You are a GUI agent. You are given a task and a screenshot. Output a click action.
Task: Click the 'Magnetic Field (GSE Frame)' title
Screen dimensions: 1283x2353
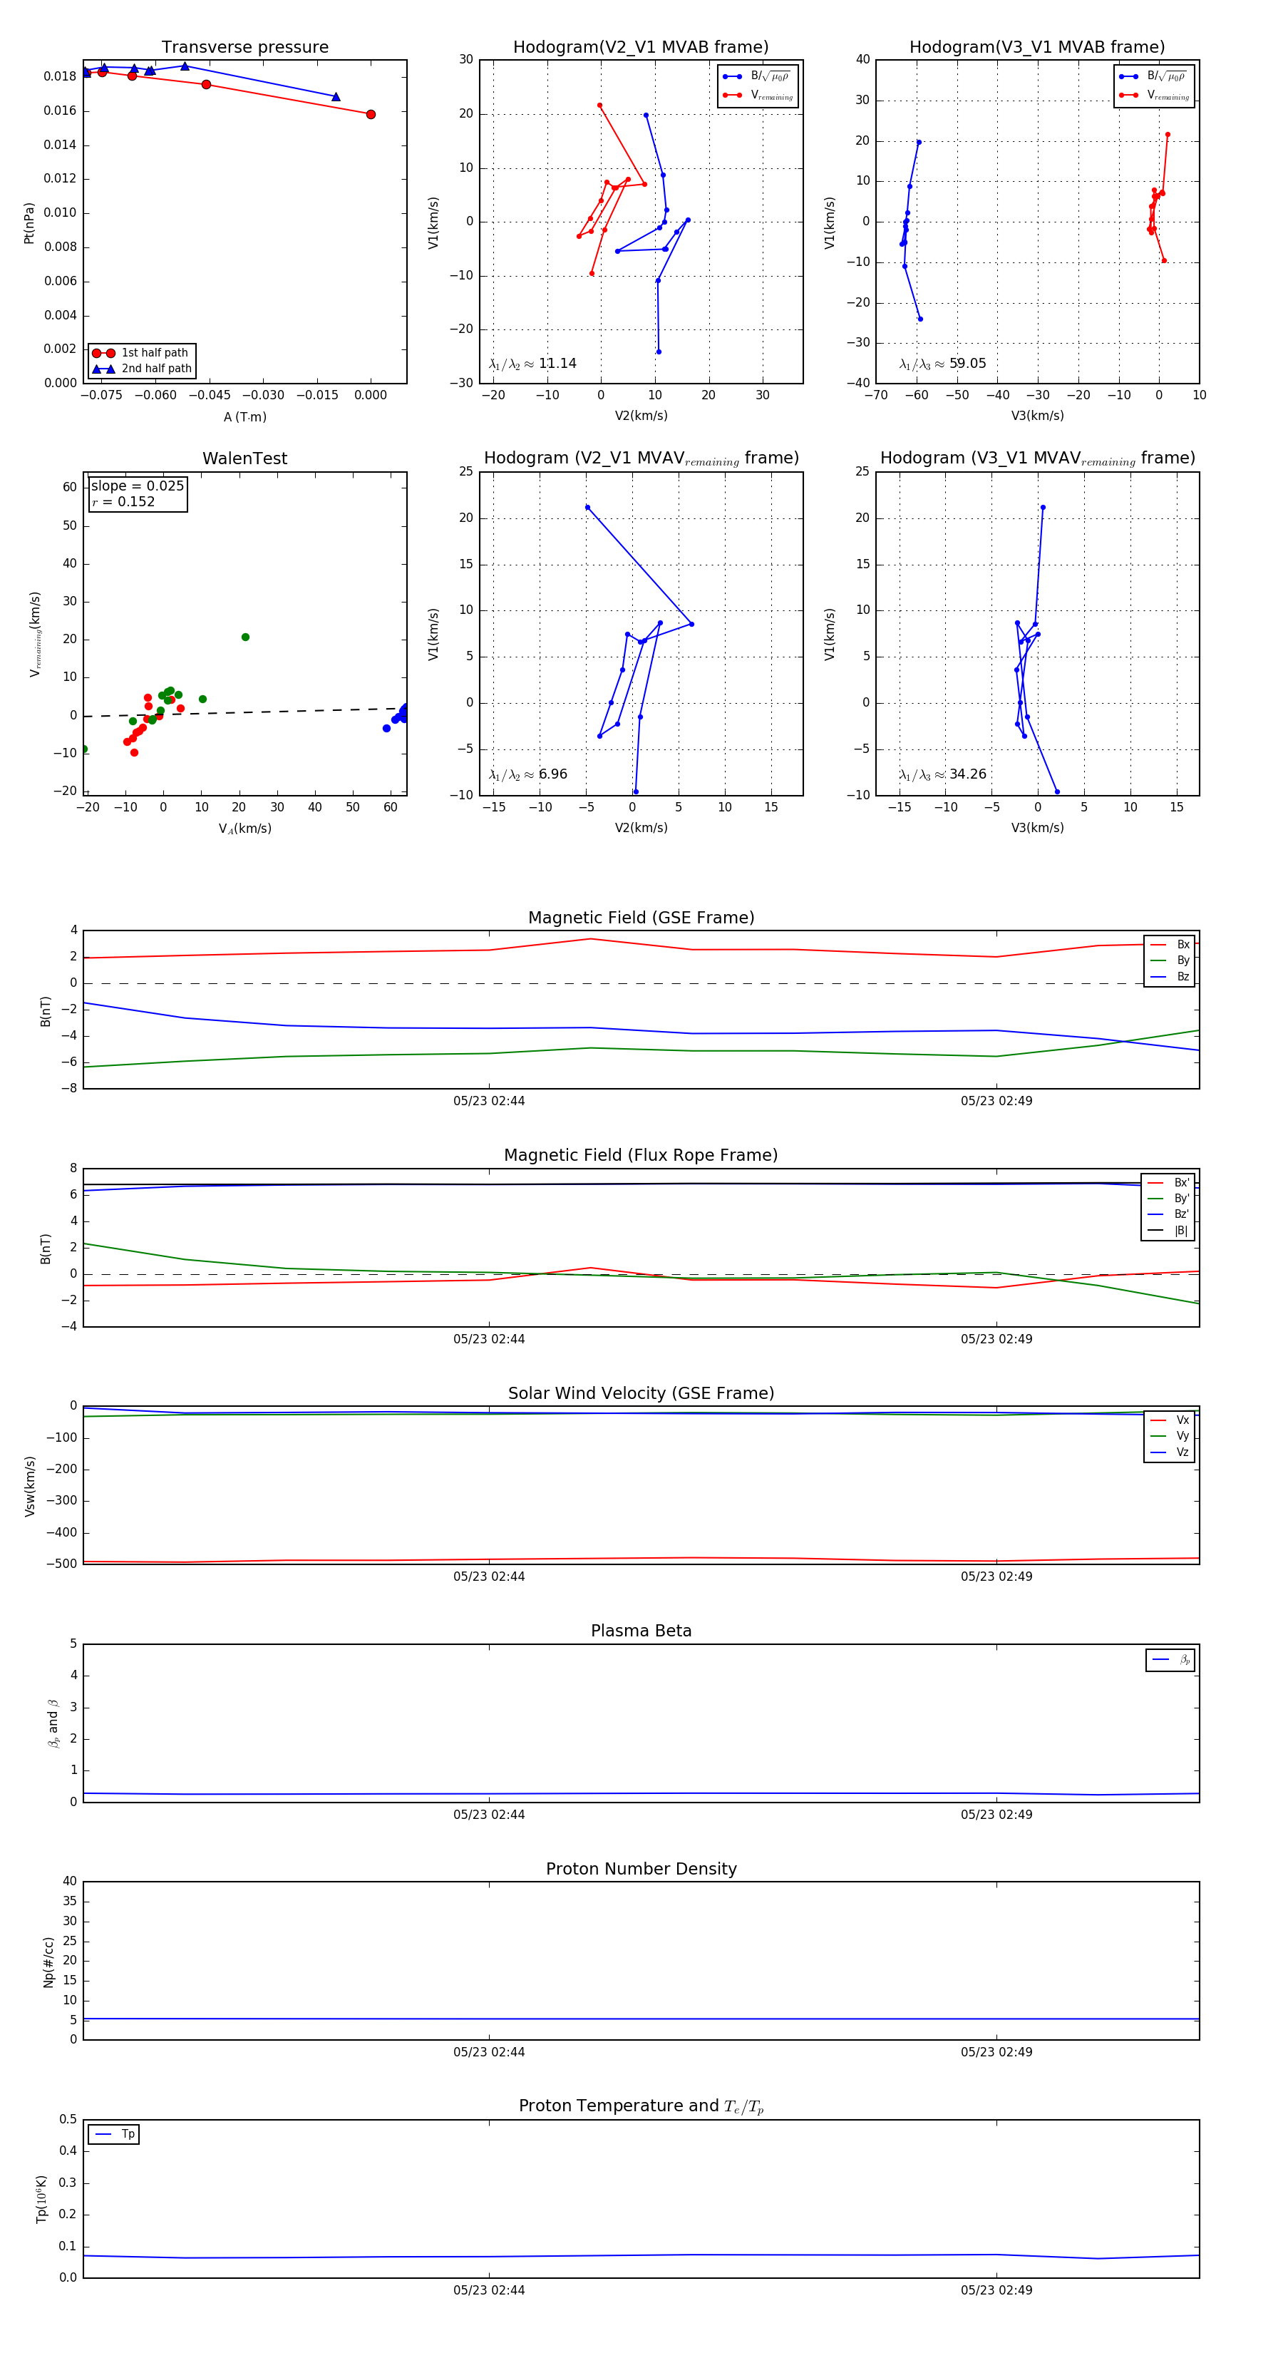coord(641,918)
